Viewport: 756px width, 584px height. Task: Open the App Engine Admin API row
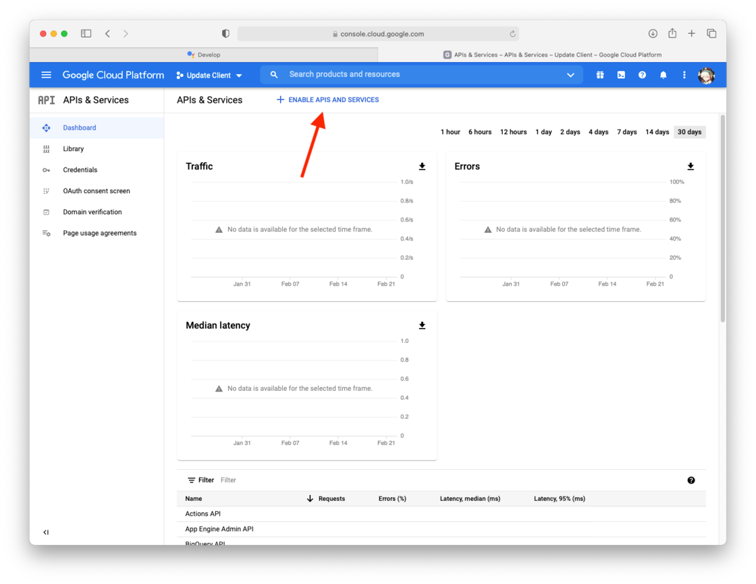pos(441,529)
